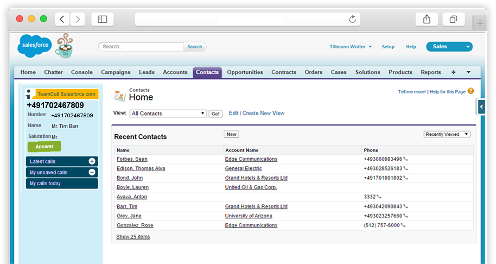496x264 pixels.
Task: Open the Setup link
Action: tap(388, 47)
